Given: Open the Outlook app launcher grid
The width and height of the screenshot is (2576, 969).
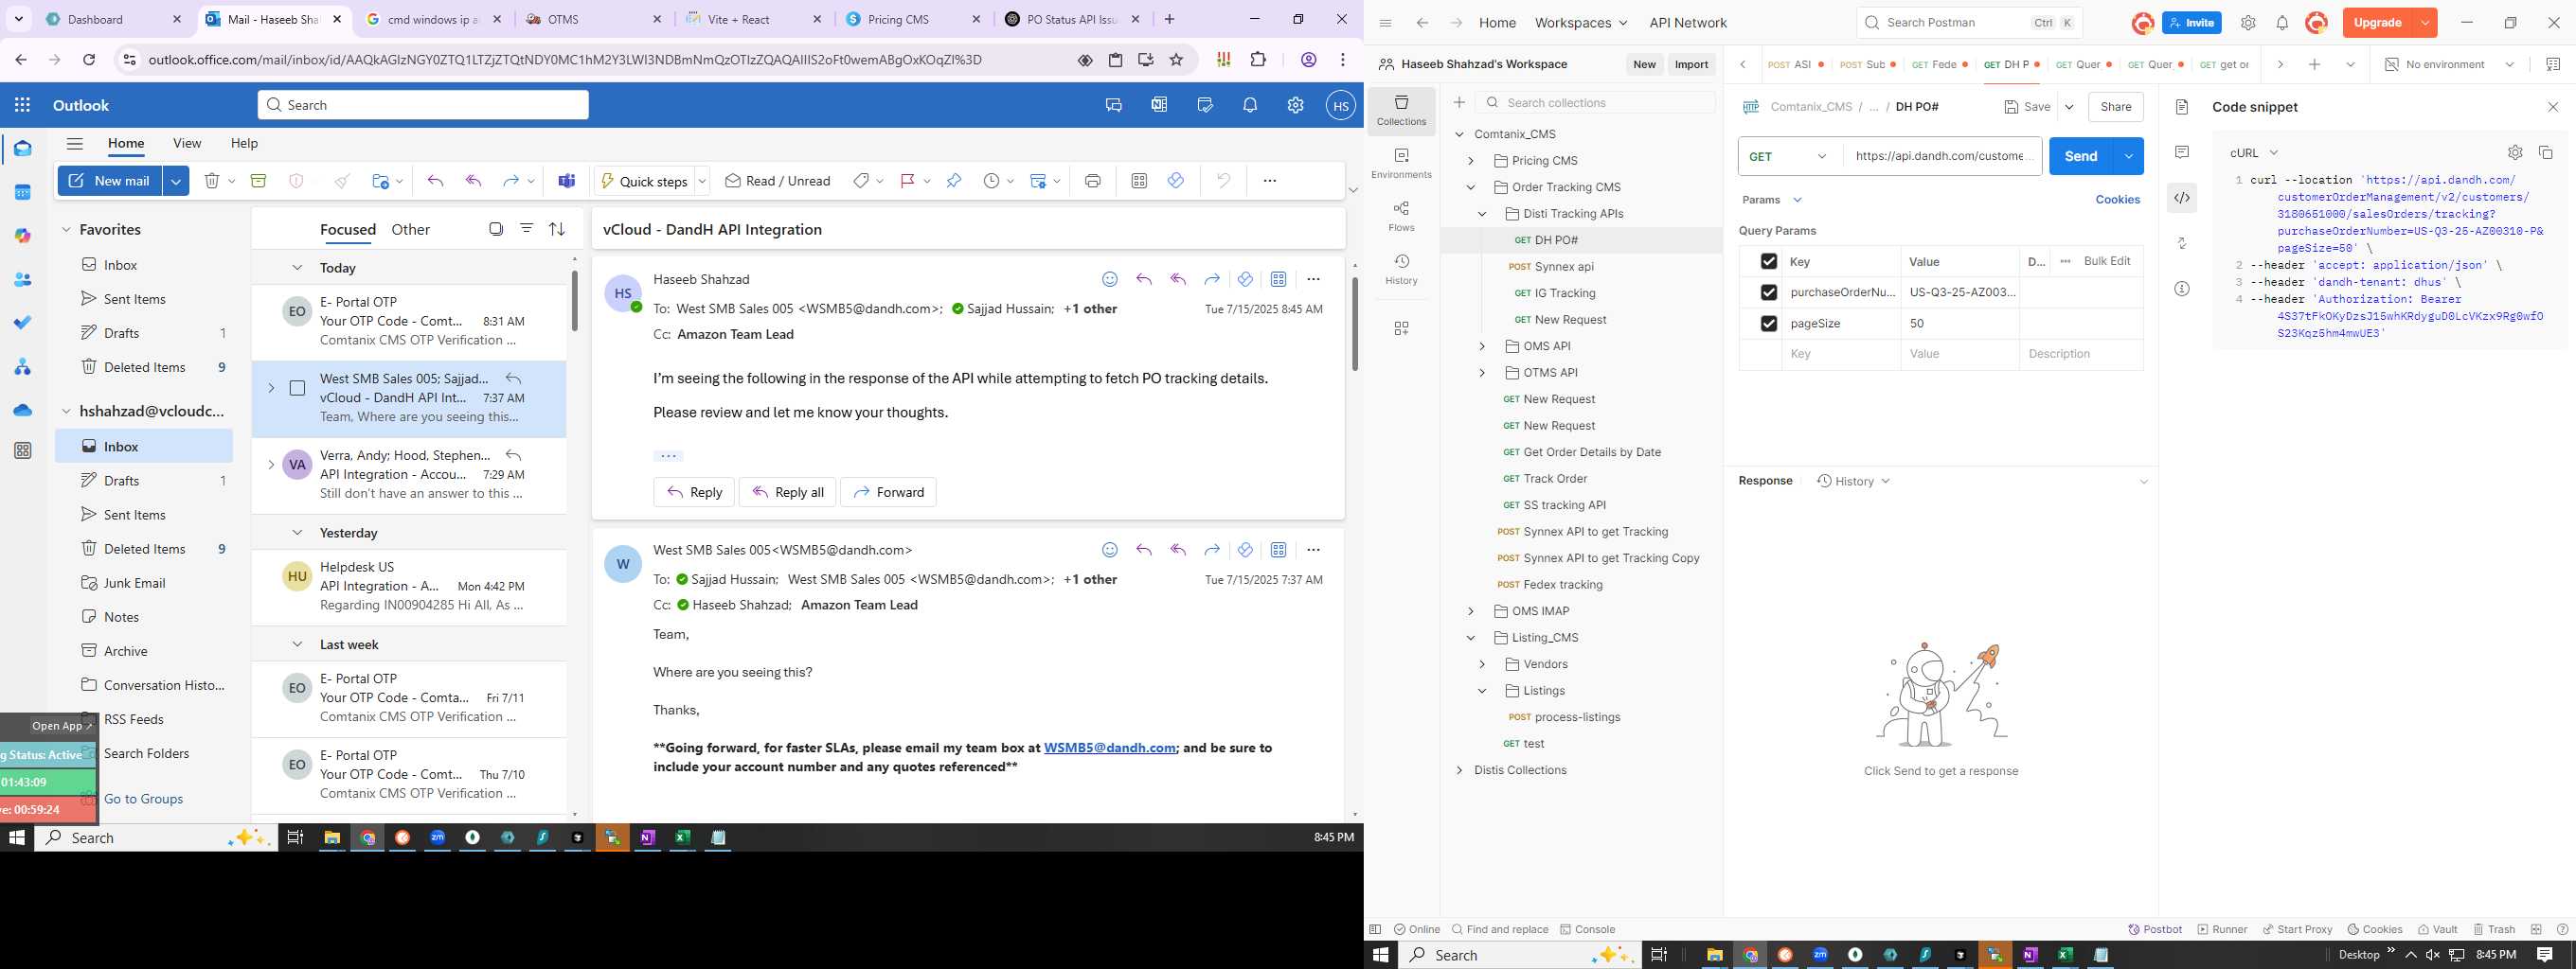Looking at the screenshot, I should click(22, 105).
